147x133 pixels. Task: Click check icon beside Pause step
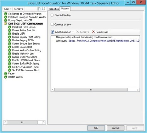[6, 73]
